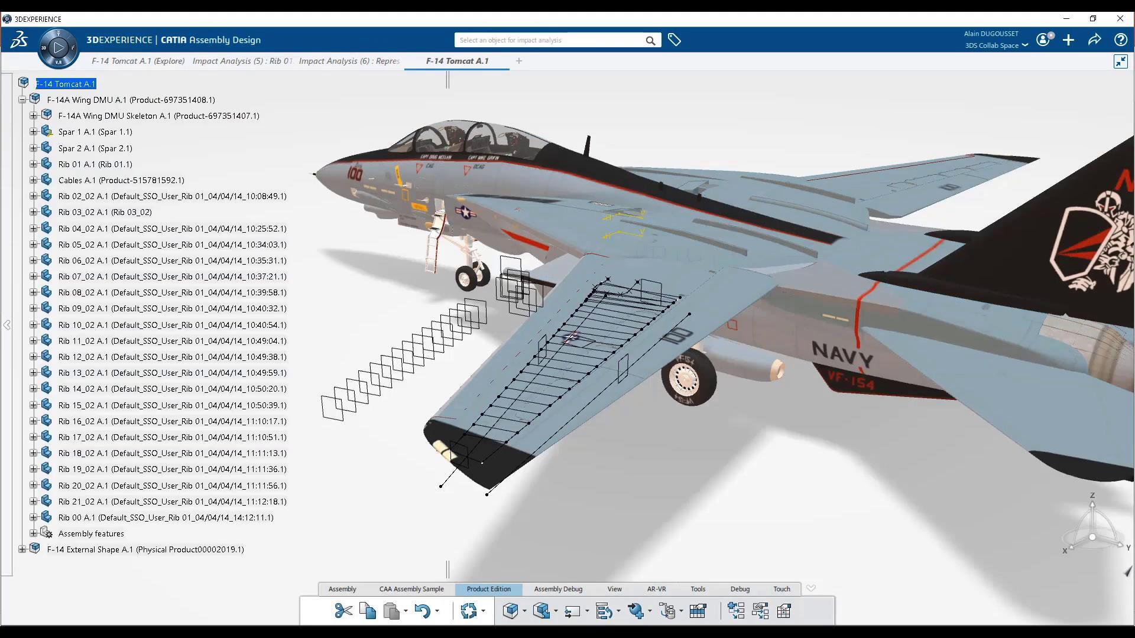The height and width of the screenshot is (638, 1135).
Task: Click the Copy icon in toolbar
Action: click(368, 611)
